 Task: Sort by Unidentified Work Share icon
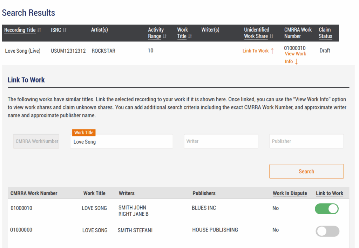coord(271,36)
